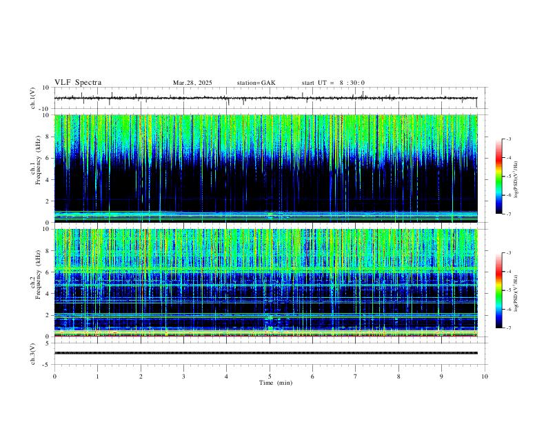The image size is (546, 422).
Task: Click the ch.2 spectrogram color scale bar
Action: point(498,290)
